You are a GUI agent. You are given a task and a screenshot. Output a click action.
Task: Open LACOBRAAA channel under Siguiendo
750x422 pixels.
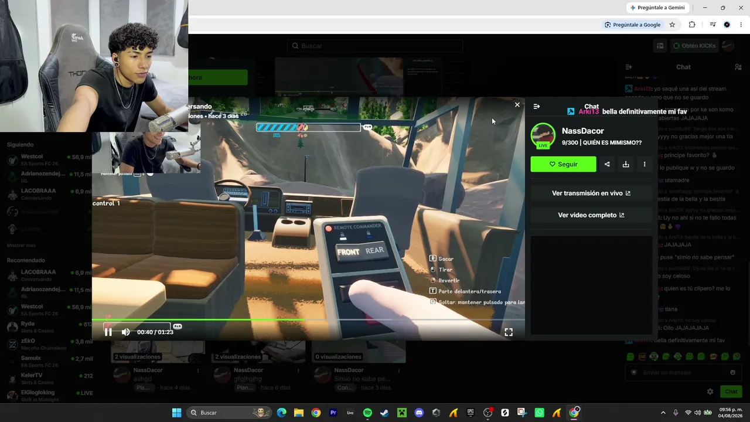[x=49, y=194]
